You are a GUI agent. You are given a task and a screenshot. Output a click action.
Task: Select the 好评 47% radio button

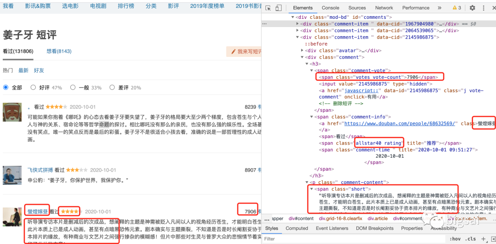33,88
